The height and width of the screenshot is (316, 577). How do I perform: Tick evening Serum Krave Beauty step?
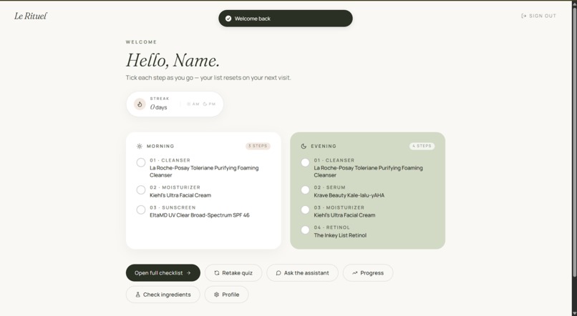coord(305,190)
